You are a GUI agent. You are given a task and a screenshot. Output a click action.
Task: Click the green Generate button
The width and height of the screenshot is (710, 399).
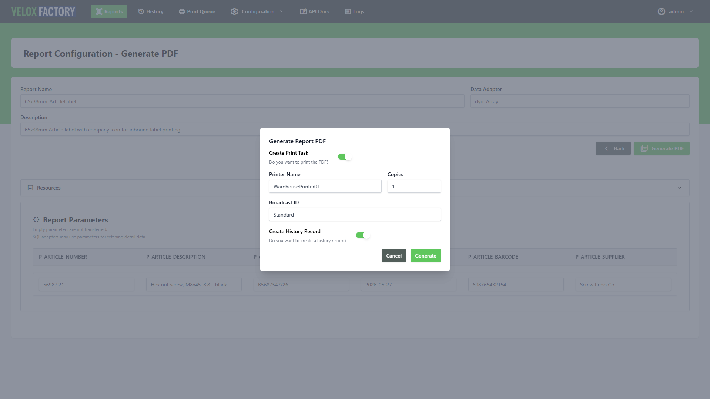pos(426,256)
